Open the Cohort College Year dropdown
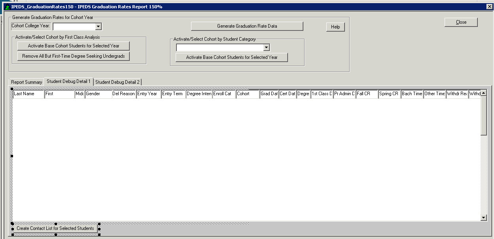This screenshot has height=239, width=494. (x=98, y=26)
